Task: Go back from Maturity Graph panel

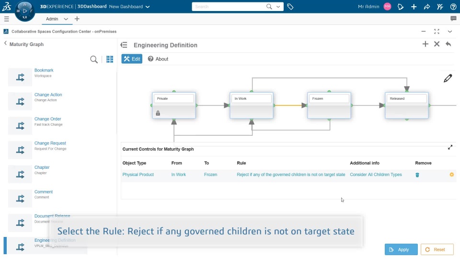Action: pyautogui.click(x=5, y=44)
